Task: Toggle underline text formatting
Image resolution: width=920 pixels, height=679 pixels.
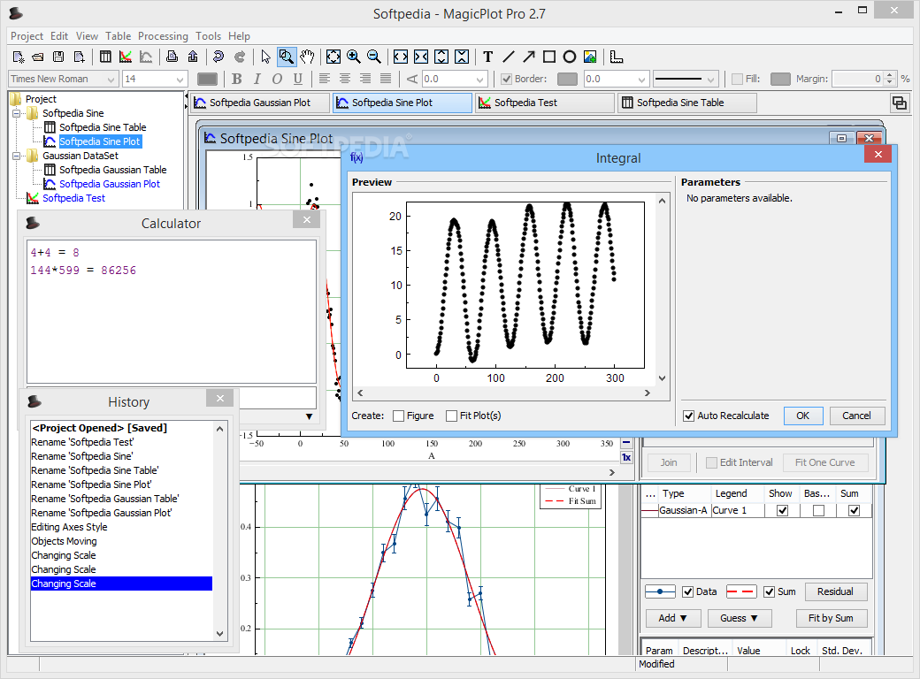Action: pyautogui.click(x=298, y=79)
